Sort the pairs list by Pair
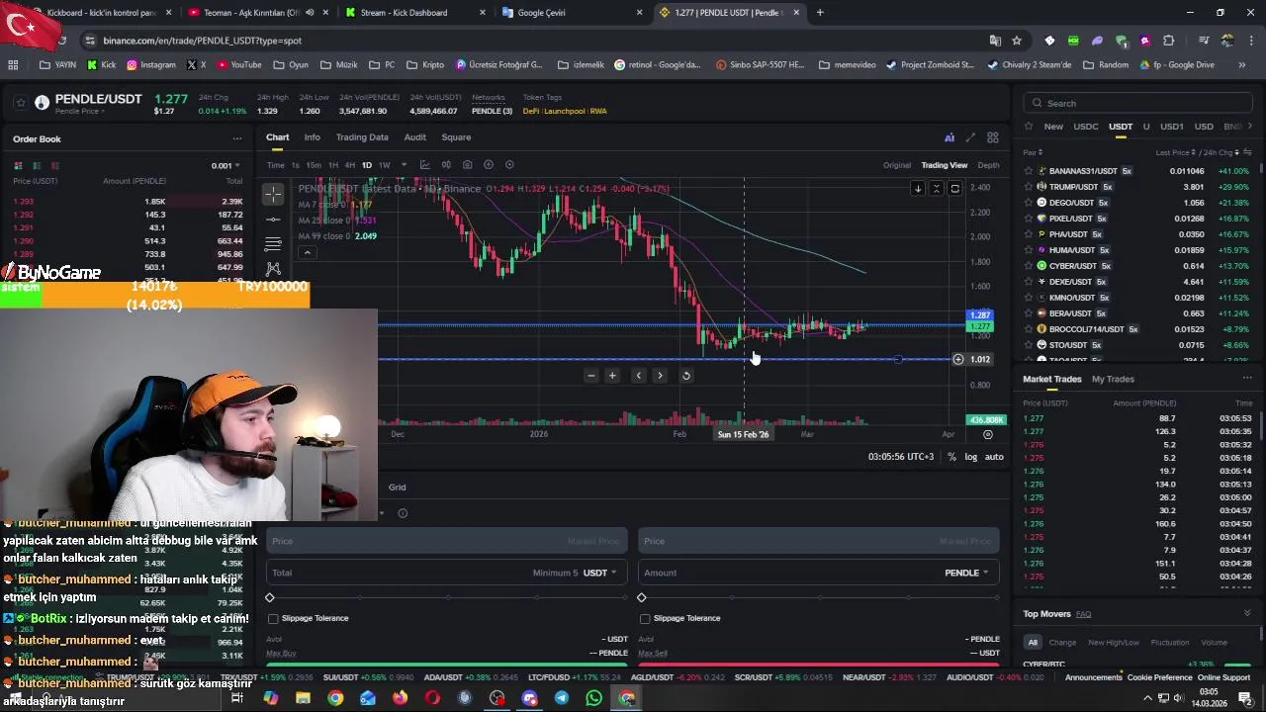Image resolution: width=1266 pixels, height=712 pixels. (x=1033, y=153)
